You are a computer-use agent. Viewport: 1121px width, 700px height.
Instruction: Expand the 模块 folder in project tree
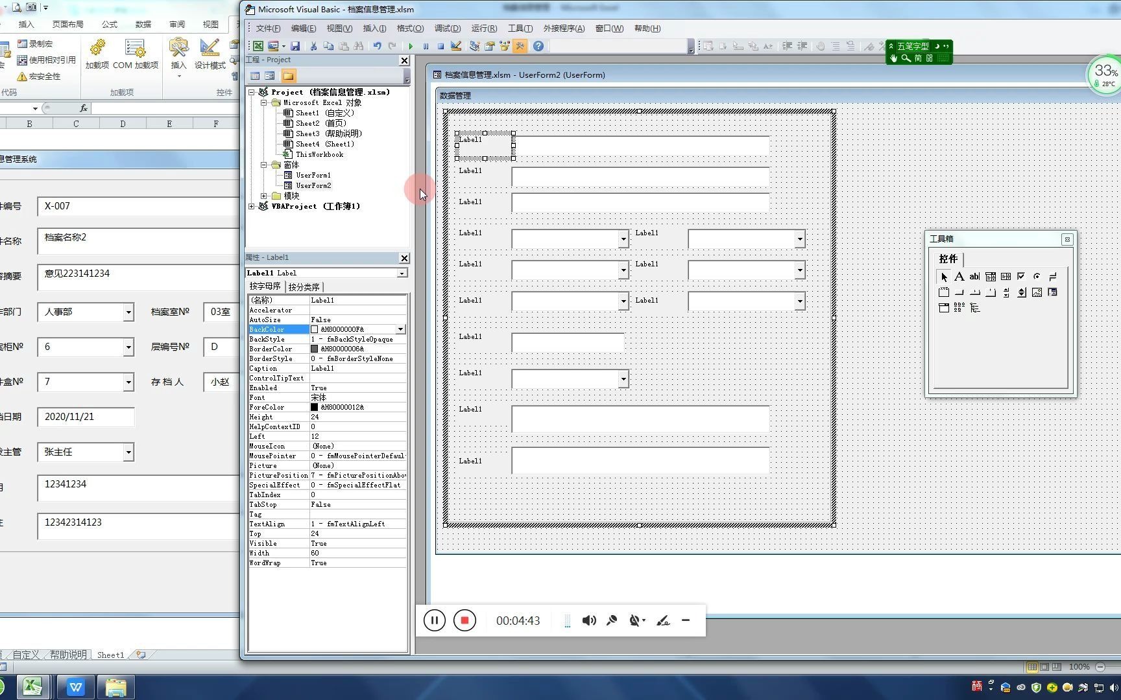(x=264, y=196)
